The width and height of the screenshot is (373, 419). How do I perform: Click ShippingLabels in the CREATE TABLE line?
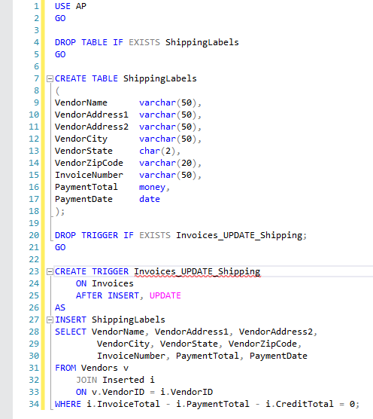pyautogui.click(x=160, y=78)
